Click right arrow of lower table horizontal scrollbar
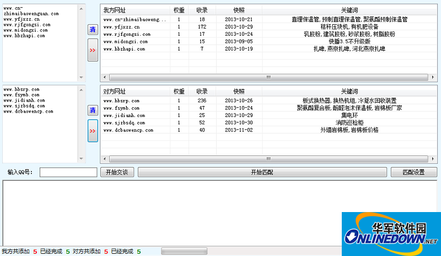 click(433, 159)
